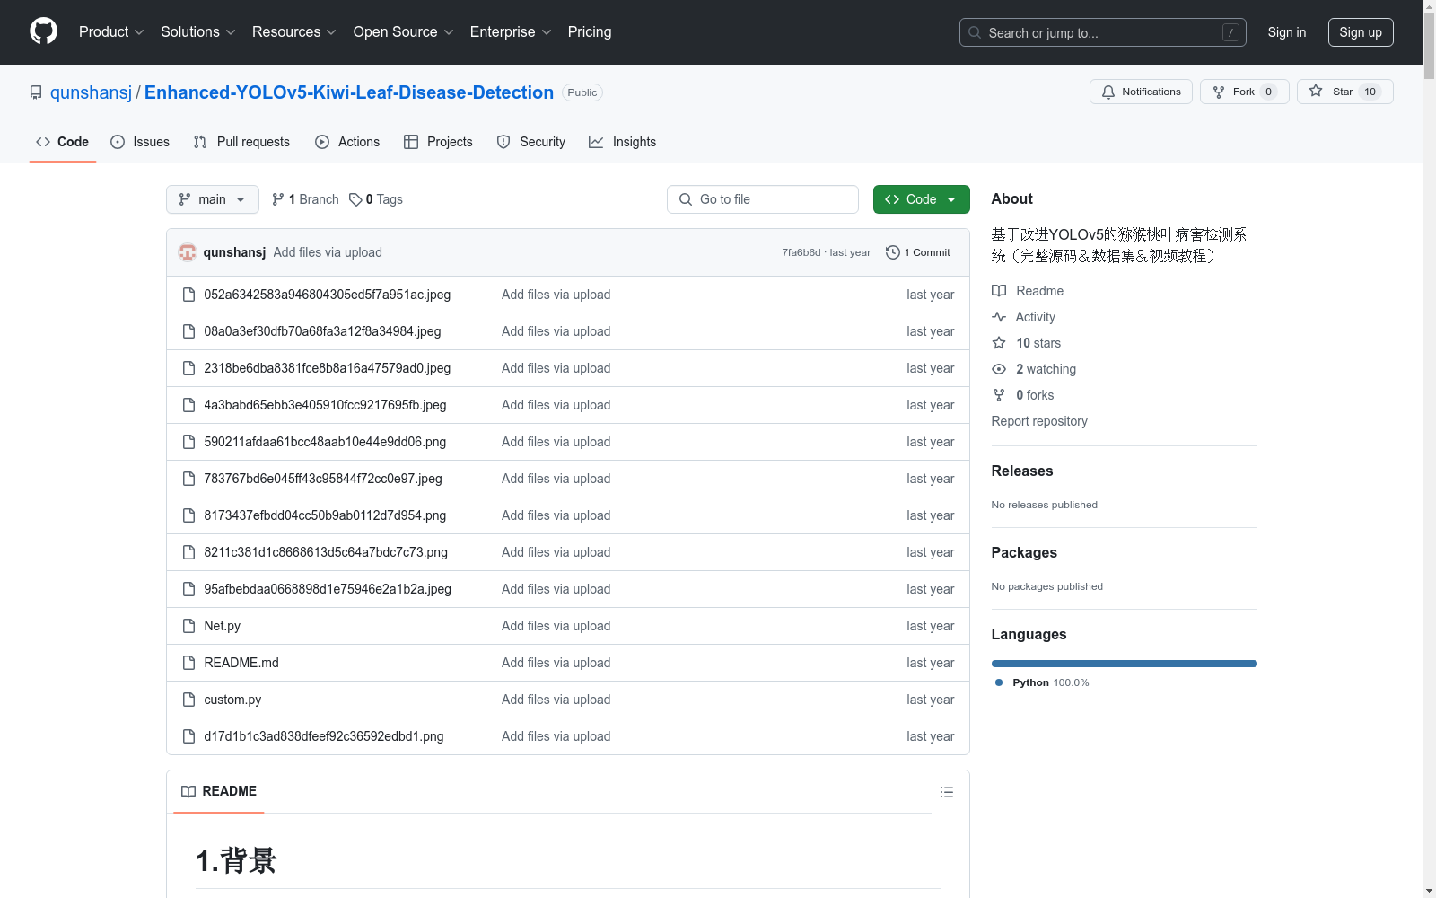Click the Actions play icon

322,142
